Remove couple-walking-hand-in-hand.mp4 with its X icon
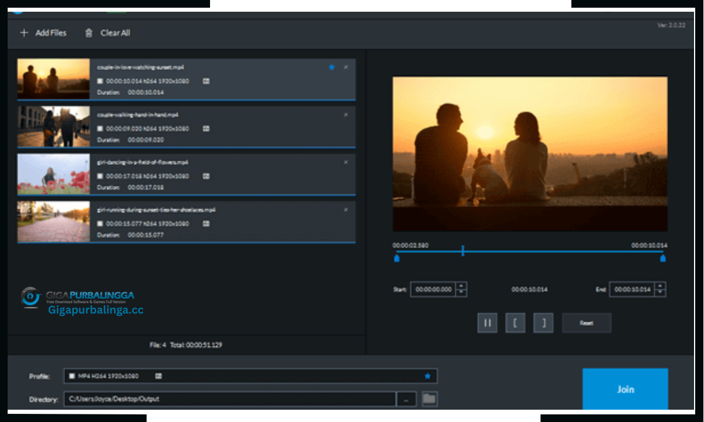Viewport: 704px width, 422px height. [346, 115]
